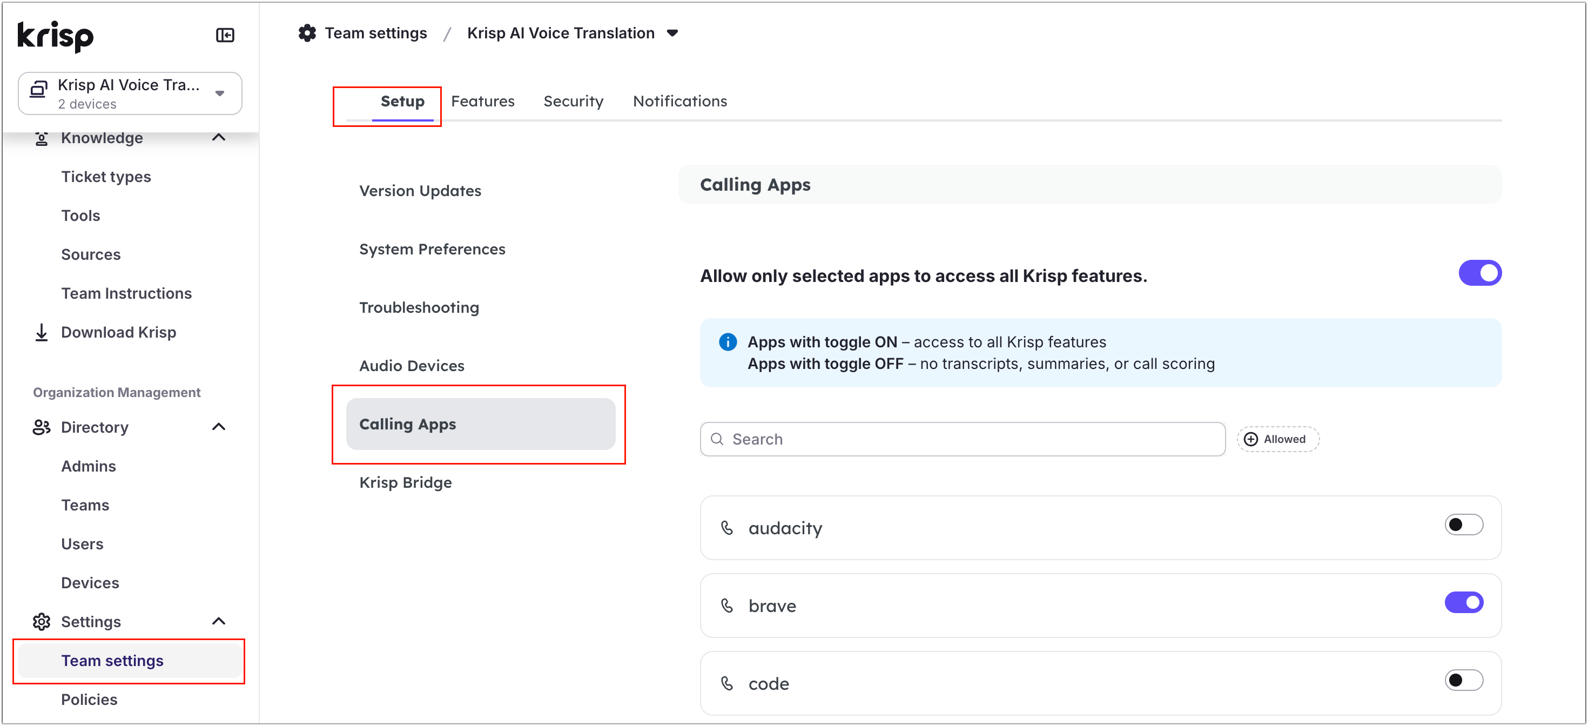Open the Security tab
Image resolution: width=1588 pixels, height=726 pixels.
click(573, 101)
